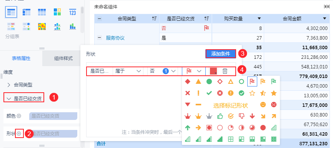The height and width of the screenshot is (148, 333).
Task: Select the dot list chart type
Action: 27,26
